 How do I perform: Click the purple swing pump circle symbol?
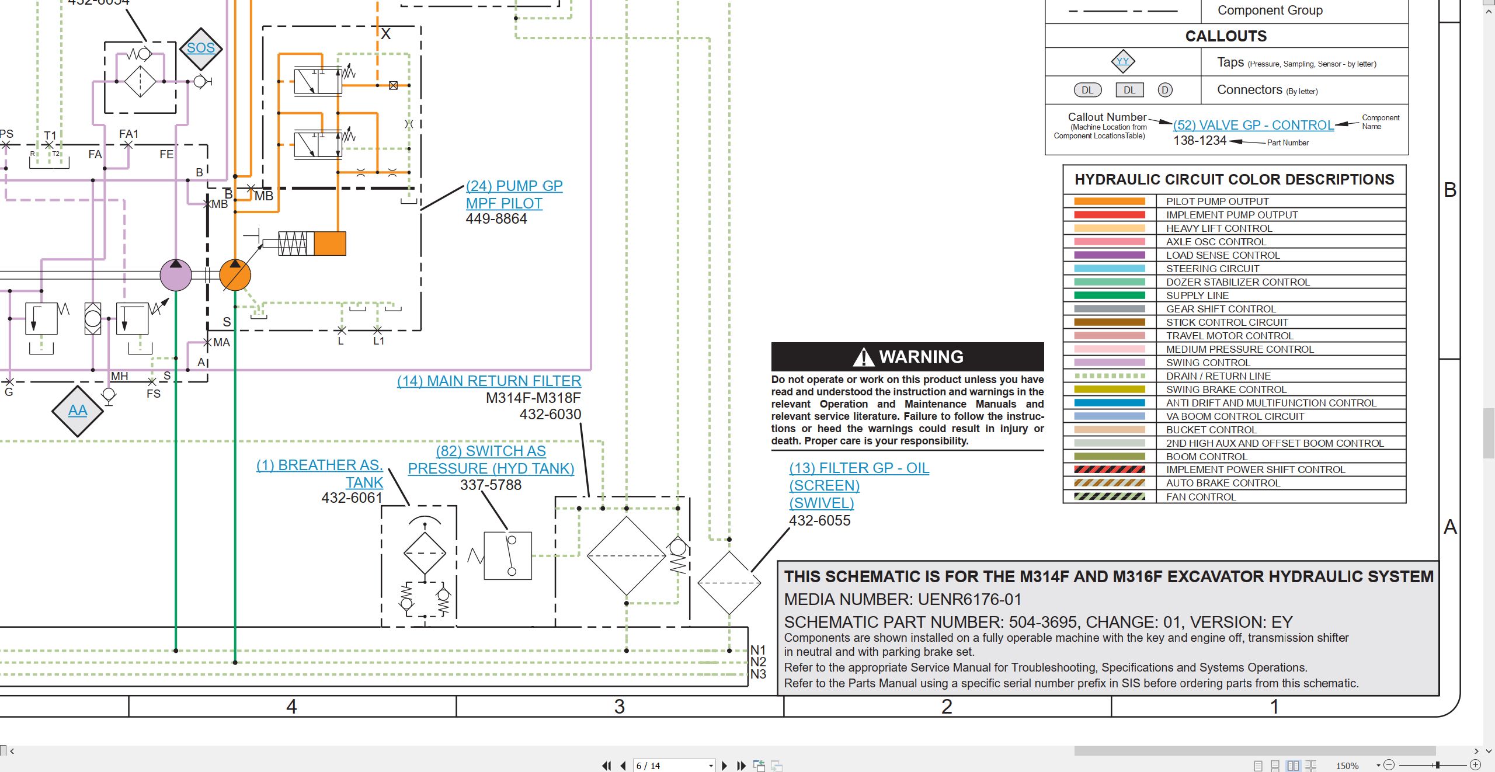(176, 275)
